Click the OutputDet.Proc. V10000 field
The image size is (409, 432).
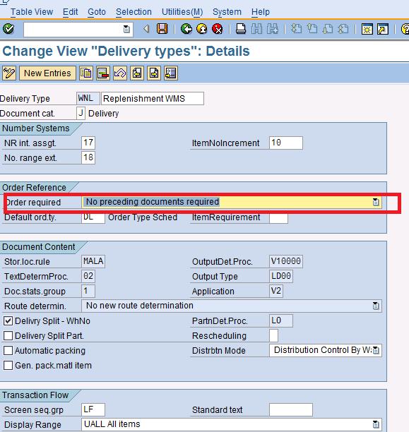point(285,261)
